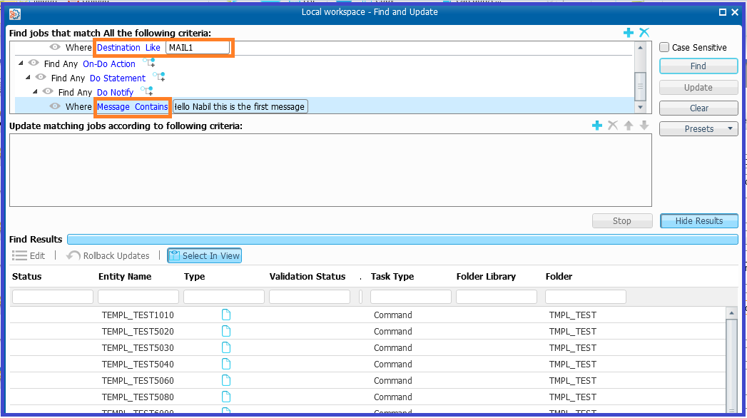
Task: Click the Hide Results button
Action: (x=698, y=220)
